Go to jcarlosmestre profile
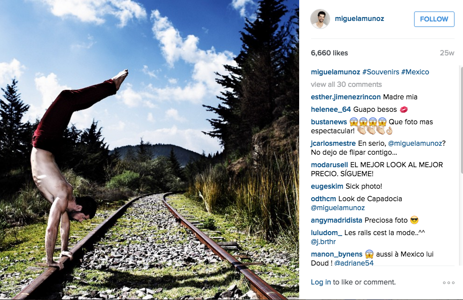Screen dimensions: 463x300 point(333,143)
